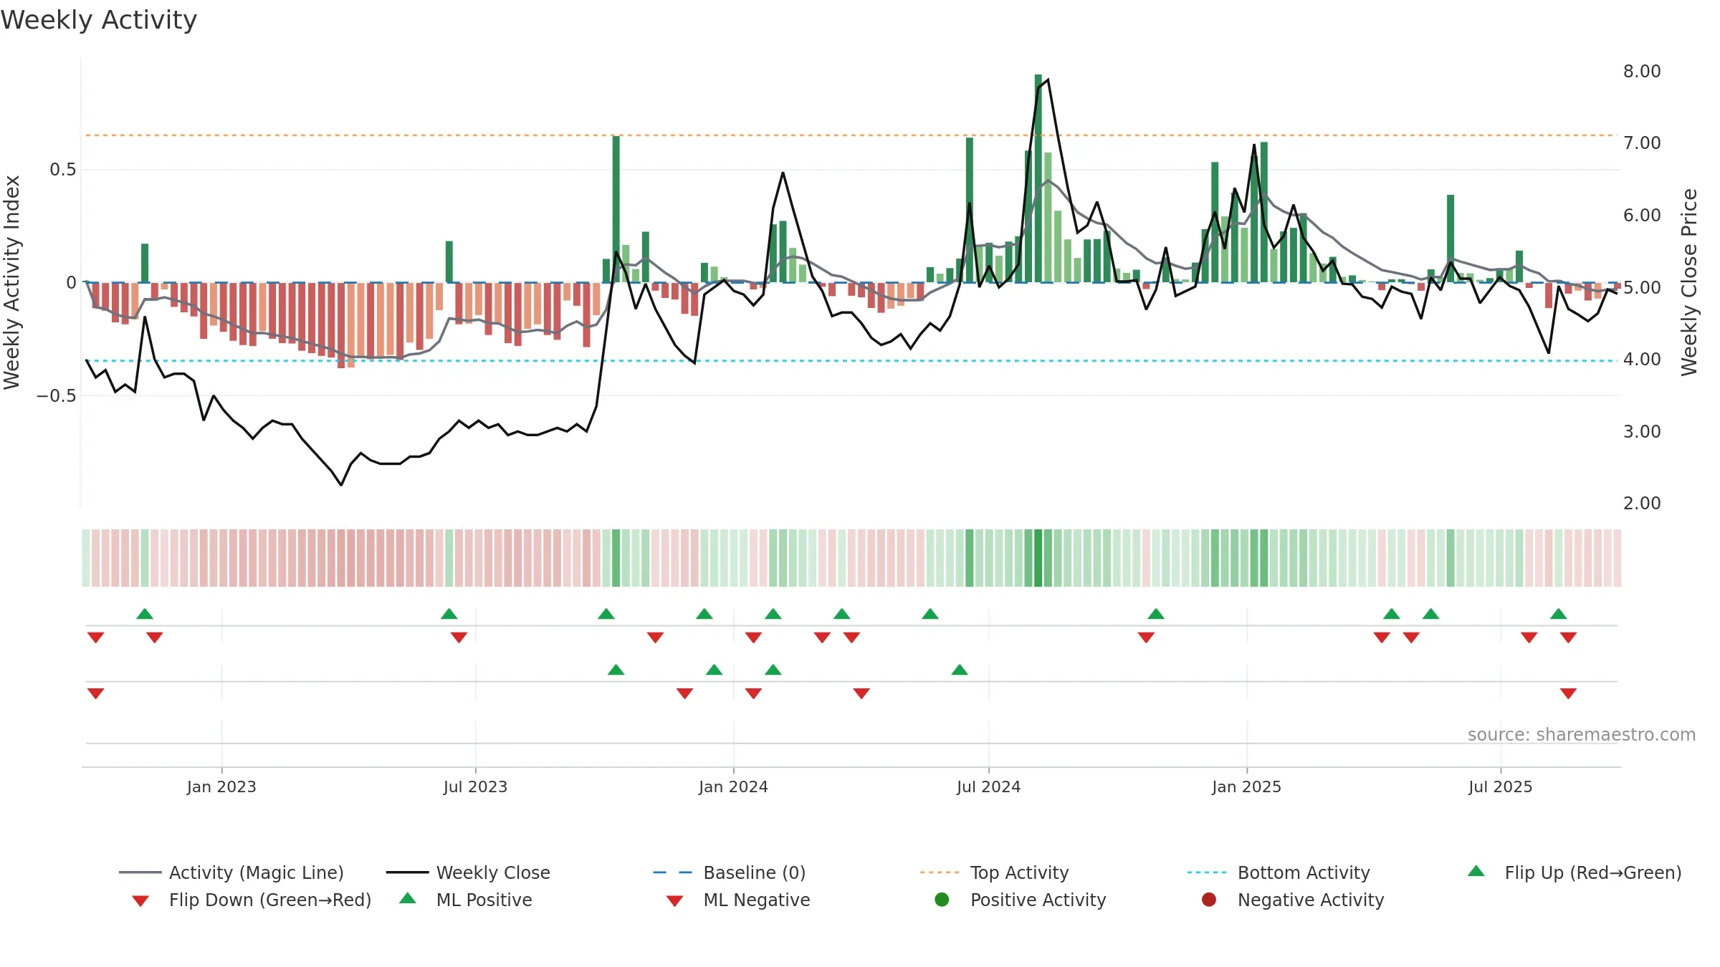Click the flip-down red triangle just before Jul 2023
Screen dimensions: 1720x967
coord(459,638)
